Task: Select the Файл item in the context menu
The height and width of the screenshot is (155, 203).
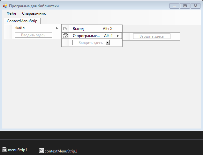Action: [33, 28]
